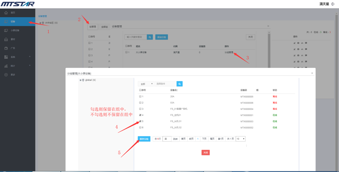Click the 更多 plus-circle icon
Viewport: 339px width, 172px height.
tap(6, 75)
